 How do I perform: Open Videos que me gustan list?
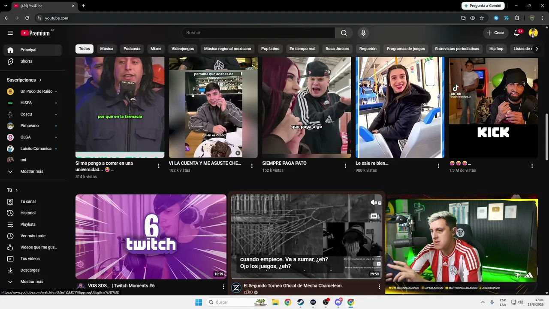[x=33, y=247]
